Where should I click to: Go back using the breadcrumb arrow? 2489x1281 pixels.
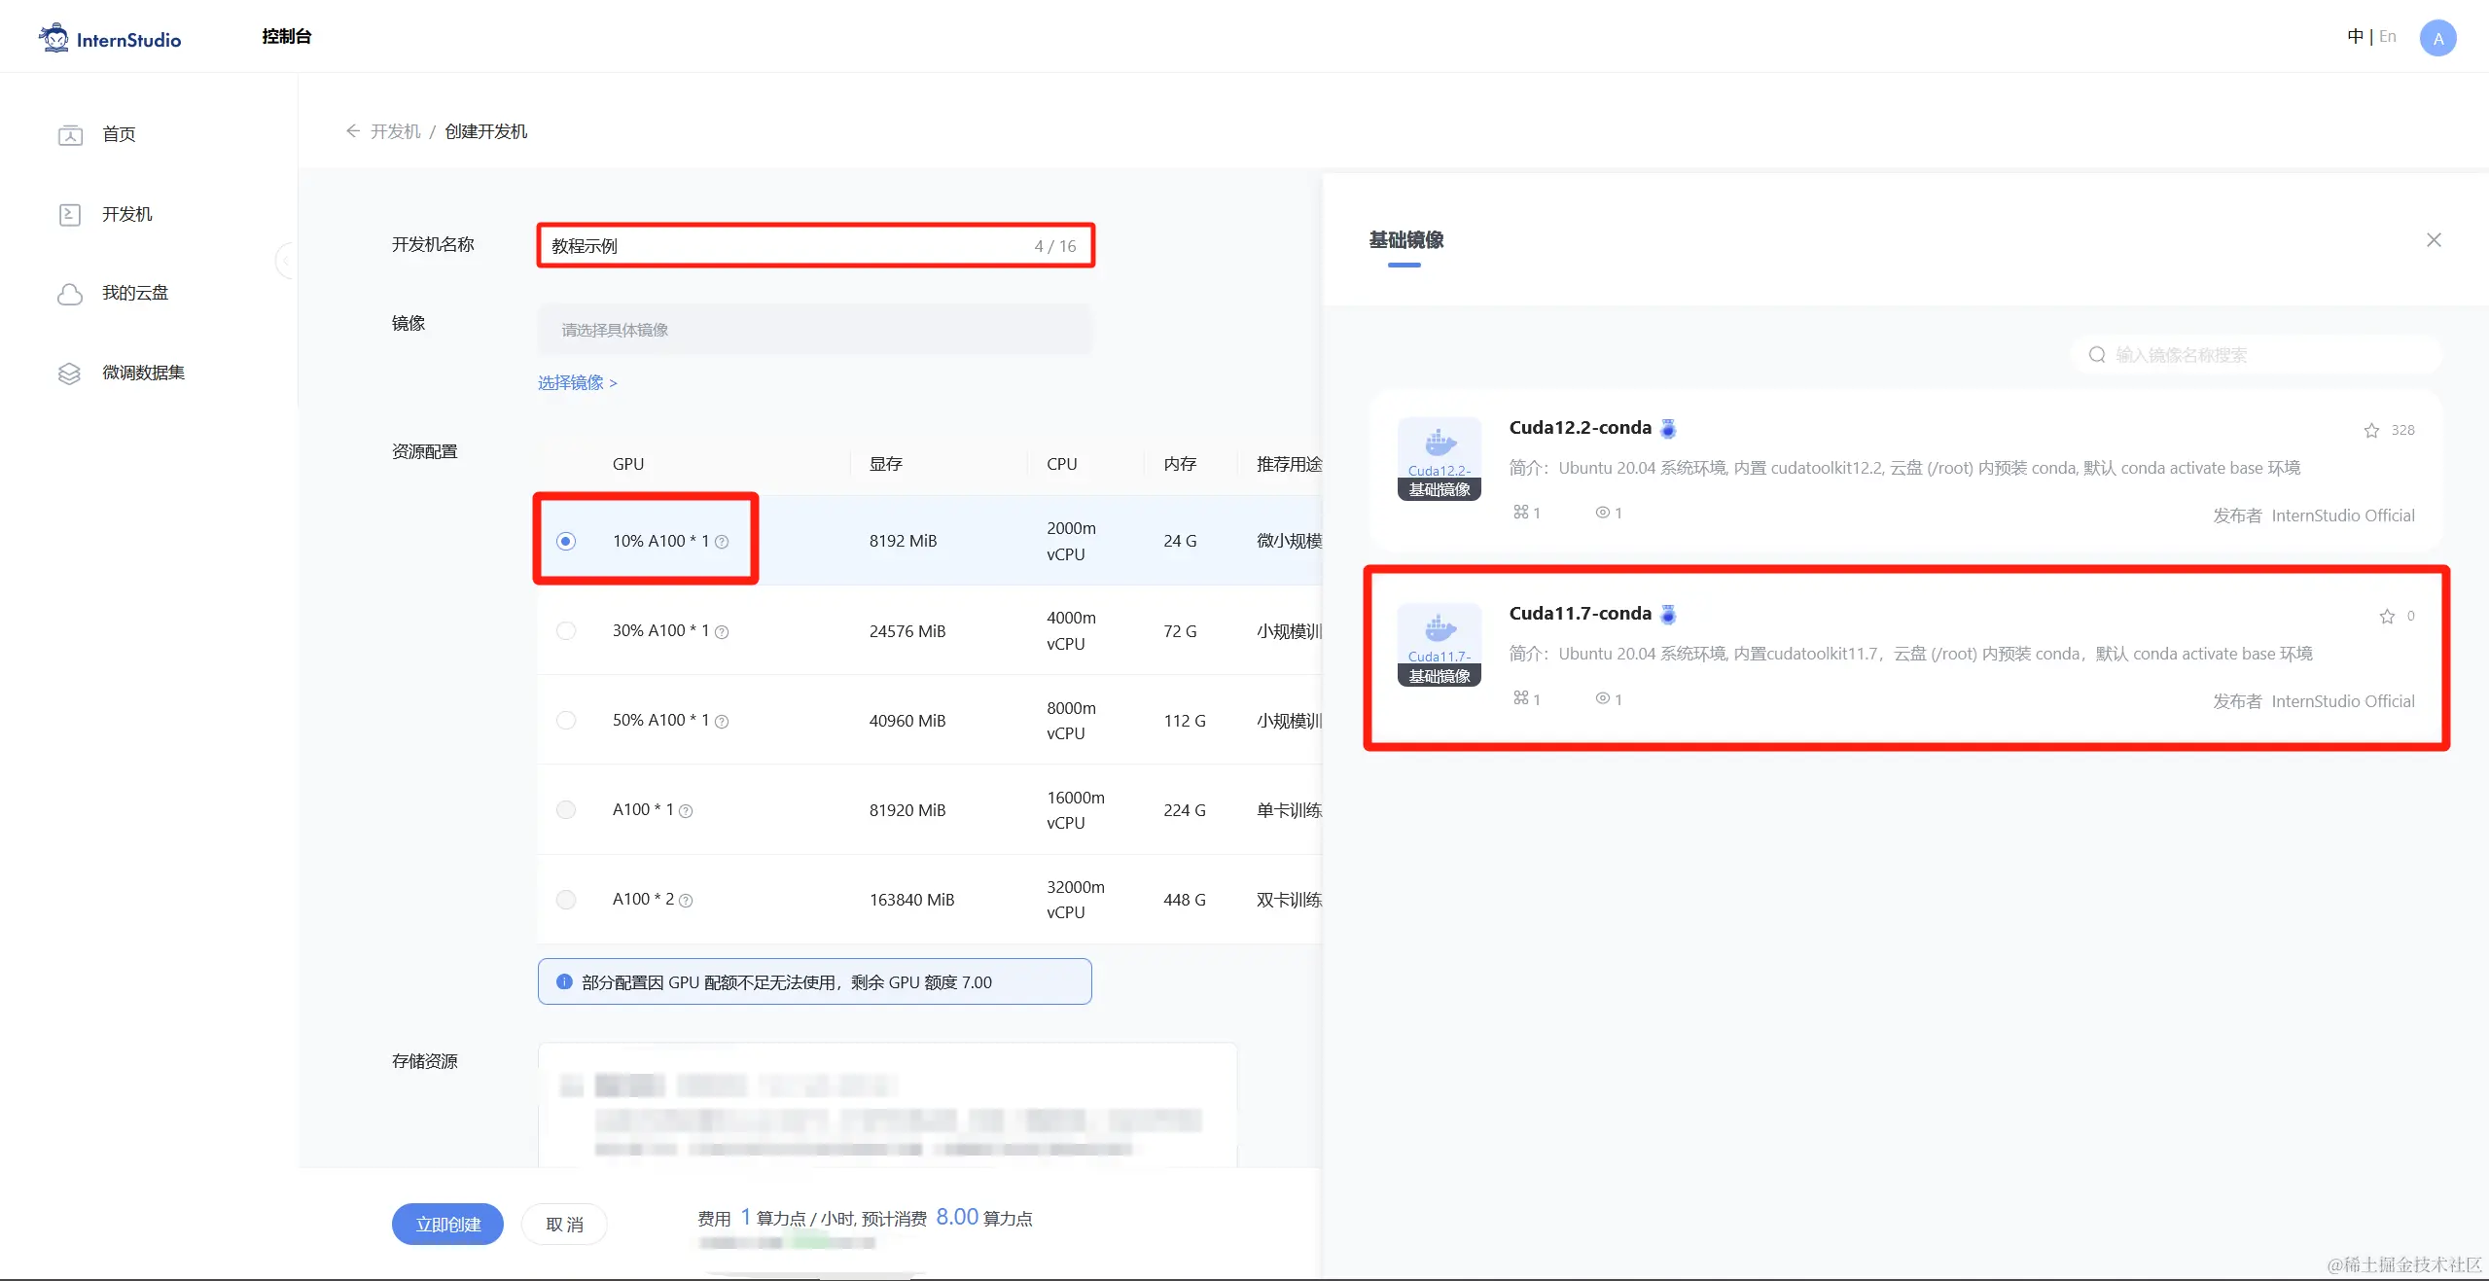coord(353,131)
